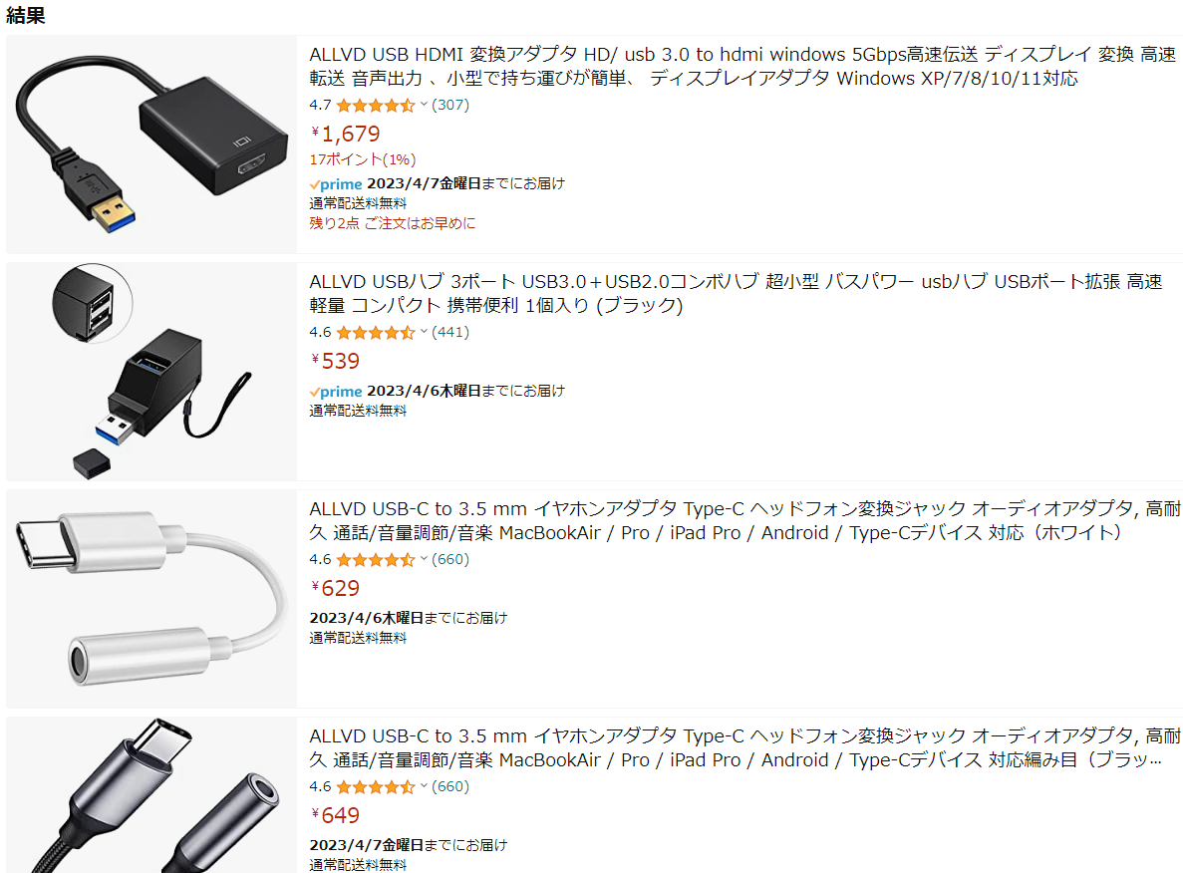Image resolution: width=1183 pixels, height=873 pixels.
Task: Expand rating chevron beside the (441) reviews
Action: point(424,332)
